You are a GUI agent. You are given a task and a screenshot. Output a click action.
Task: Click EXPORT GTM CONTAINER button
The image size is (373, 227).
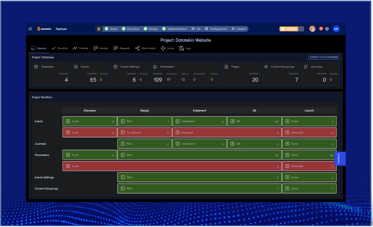(x=324, y=57)
